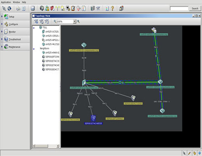Click the search text input field
This screenshot has width=202, height=156.
[179, 9]
